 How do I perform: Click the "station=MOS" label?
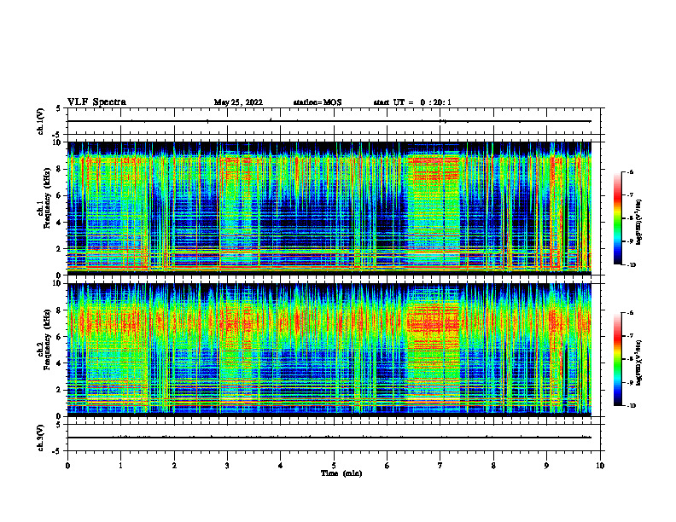point(318,102)
